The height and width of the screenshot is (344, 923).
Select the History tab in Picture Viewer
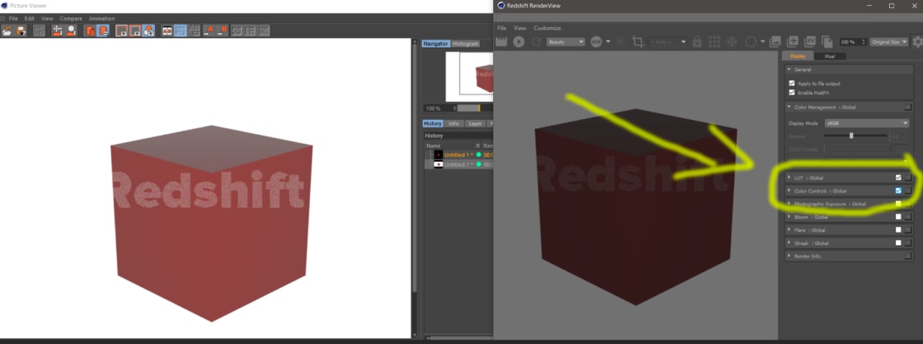click(433, 124)
